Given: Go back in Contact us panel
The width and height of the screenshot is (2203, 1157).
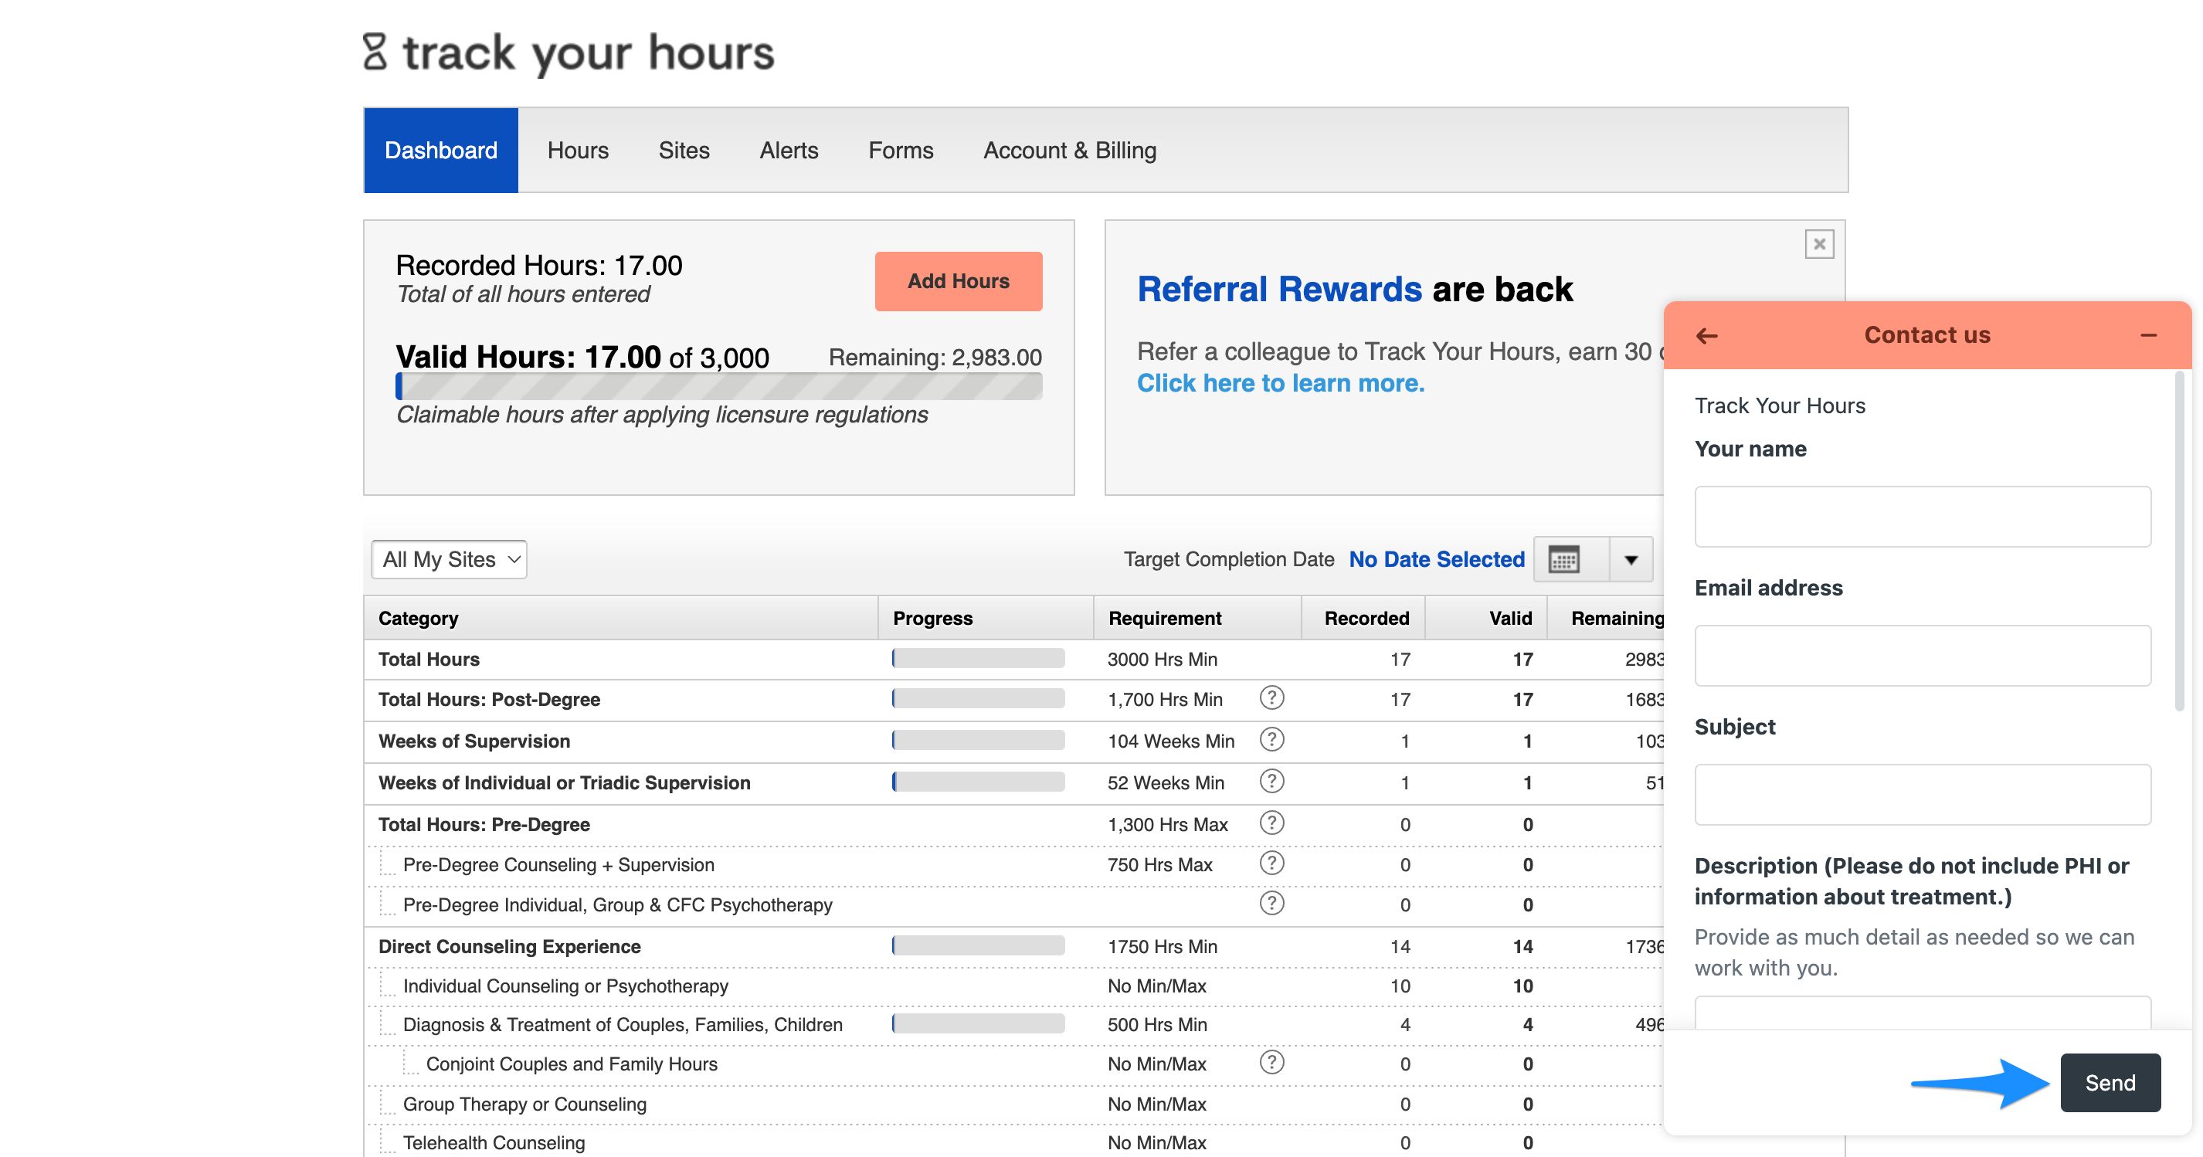Looking at the screenshot, I should click(1706, 335).
